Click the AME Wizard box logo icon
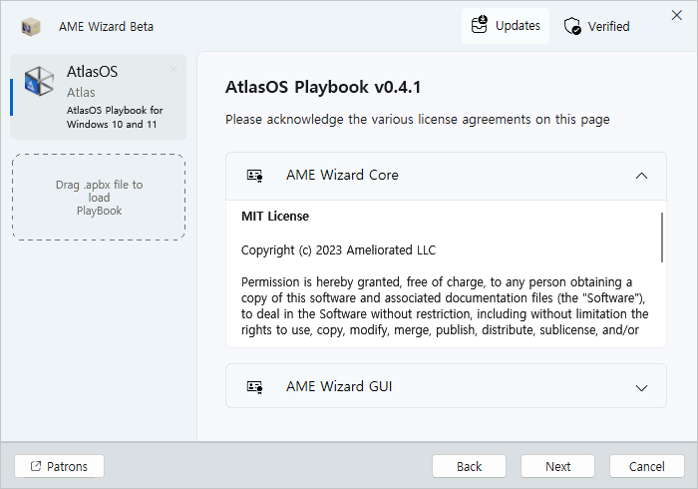This screenshot has width=698, height=489. [x=31, y=27]
